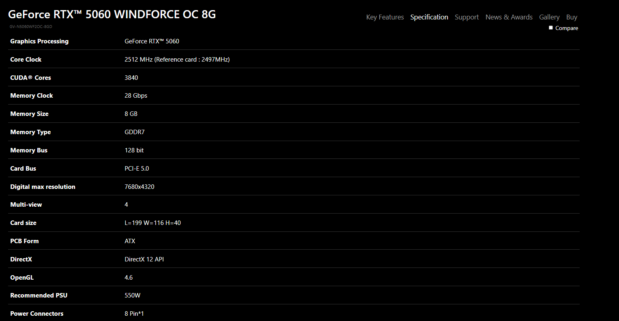The image size is (619, 321).
Task: Click the Recommended PSU label
Action: click(39, 295)
